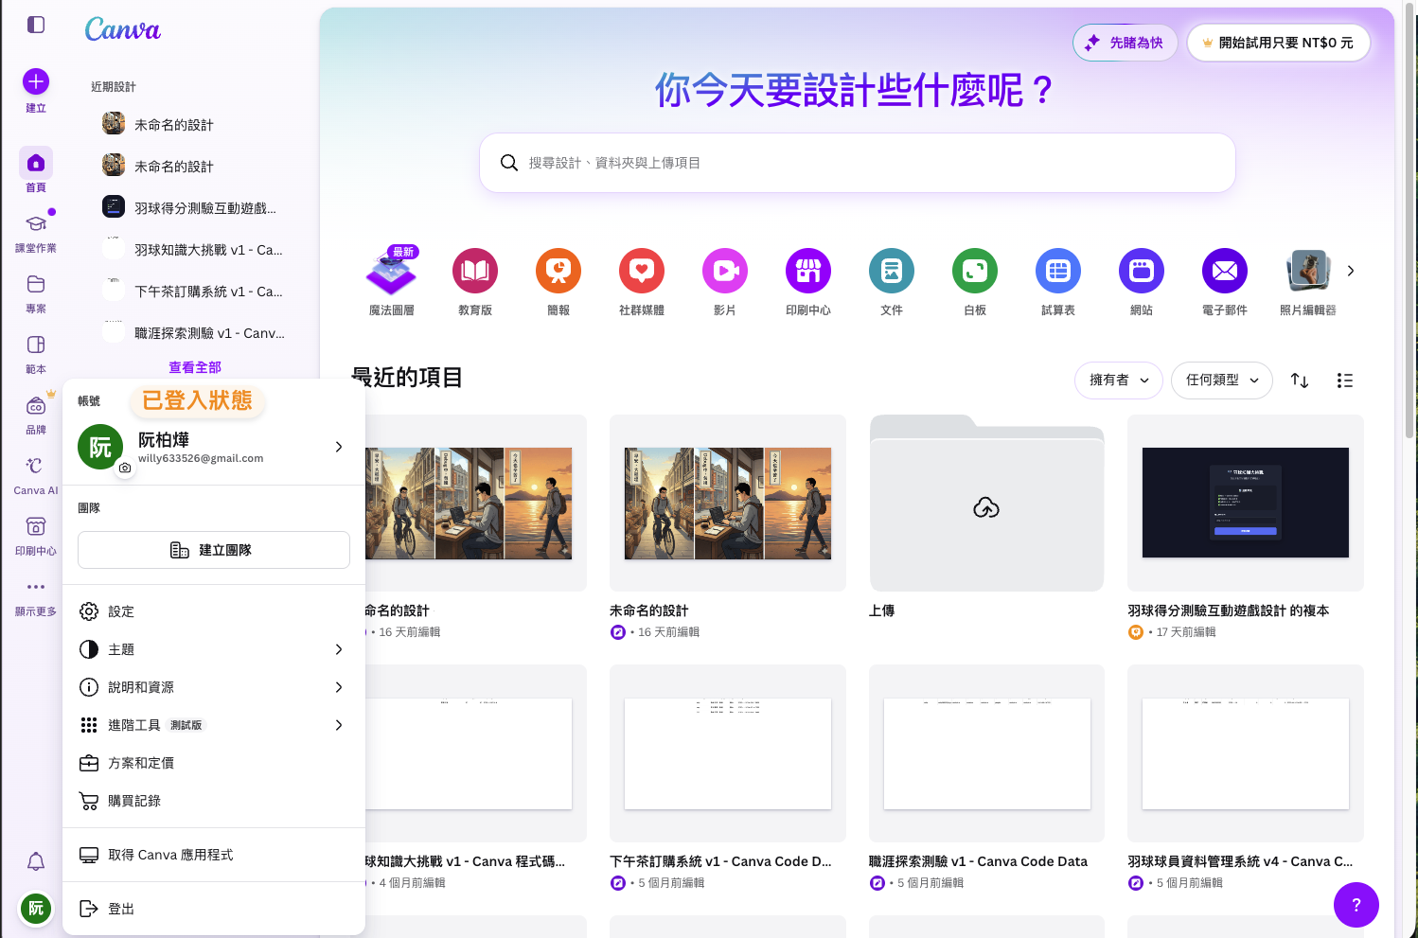The width and height of the screenshot is (1418, 938).
Task: Click email willy633526@gmail.com text
Action: [201, 458]
